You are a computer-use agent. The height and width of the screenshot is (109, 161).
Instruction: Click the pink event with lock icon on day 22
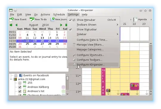pyautogui.click(x=134, y=86)
